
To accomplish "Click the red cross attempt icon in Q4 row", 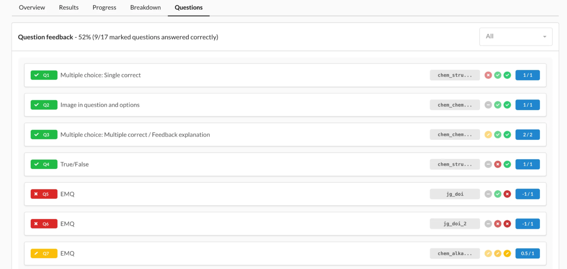I will pyautogui.click(x=498, y=164).
